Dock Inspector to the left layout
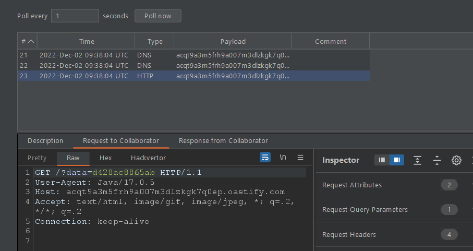This screenshot has height=251, width=473. pyautogui.click(x=382, y=160)
